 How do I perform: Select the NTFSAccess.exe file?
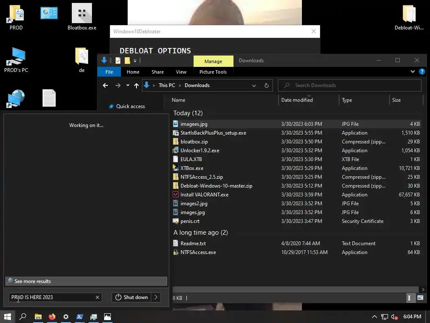click(296, 252)
